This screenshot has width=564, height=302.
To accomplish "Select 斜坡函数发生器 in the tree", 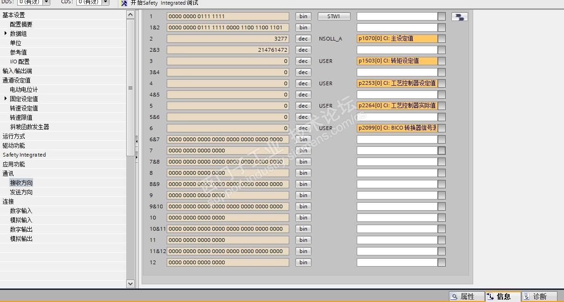I will pyautogui.click(x=30, y=127).
